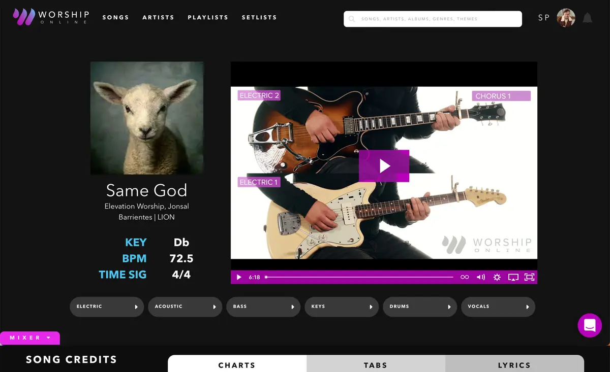Expand the Vocals instrument dropdown
This screenshot has height=372, width=610.
coord(498,307)
